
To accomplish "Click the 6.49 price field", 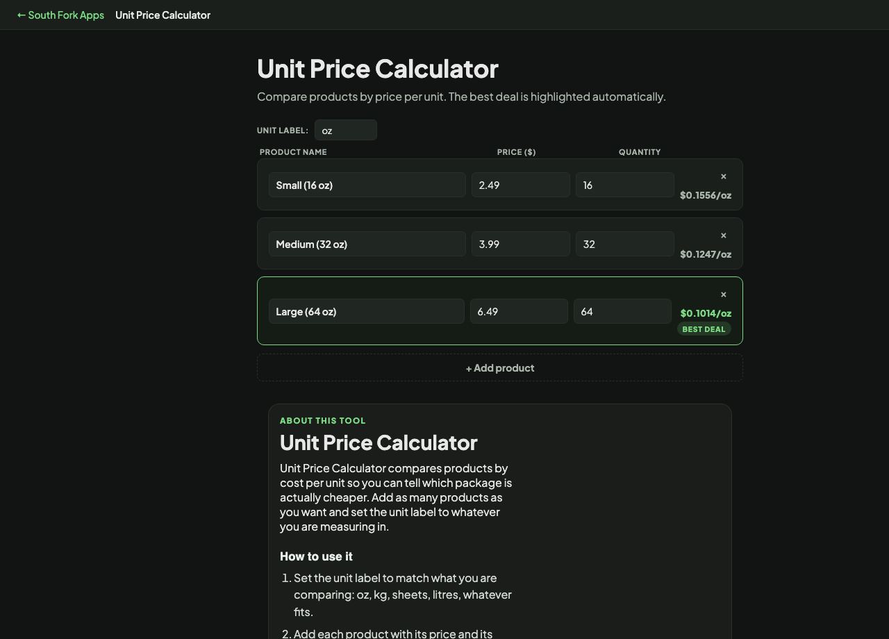I will click(520, 311).
